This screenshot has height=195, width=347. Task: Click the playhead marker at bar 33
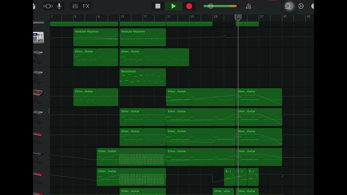click(238, 18)
